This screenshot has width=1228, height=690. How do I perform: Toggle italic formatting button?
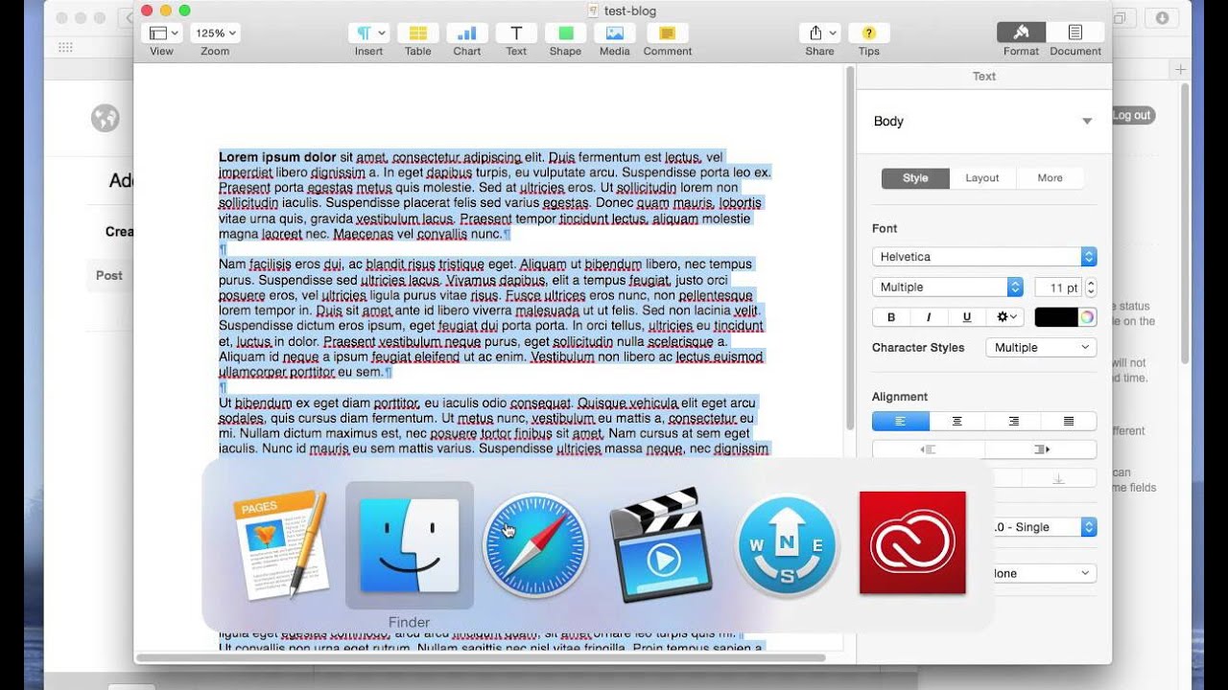(x=929, y=317)
